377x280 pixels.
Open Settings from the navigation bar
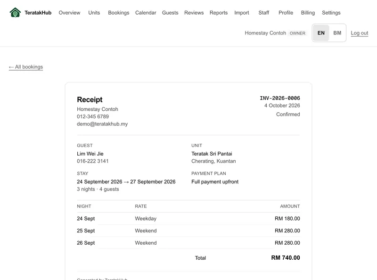point(331,13)
